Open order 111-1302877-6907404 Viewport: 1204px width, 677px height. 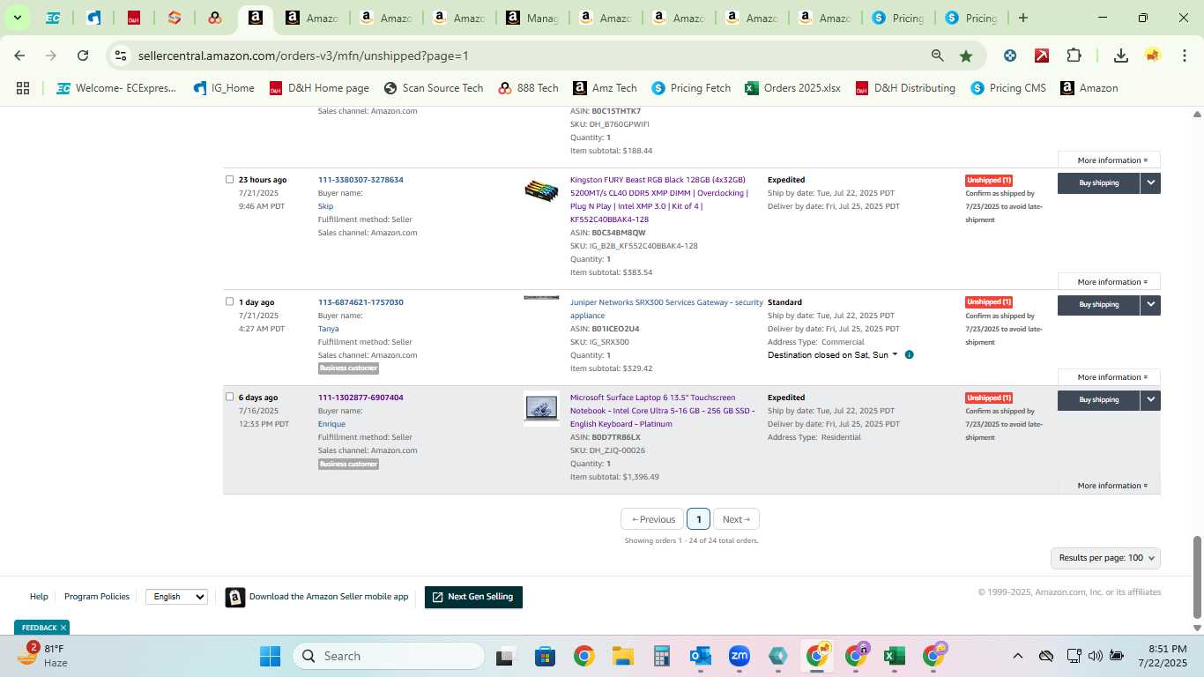[x=360, y=398]
